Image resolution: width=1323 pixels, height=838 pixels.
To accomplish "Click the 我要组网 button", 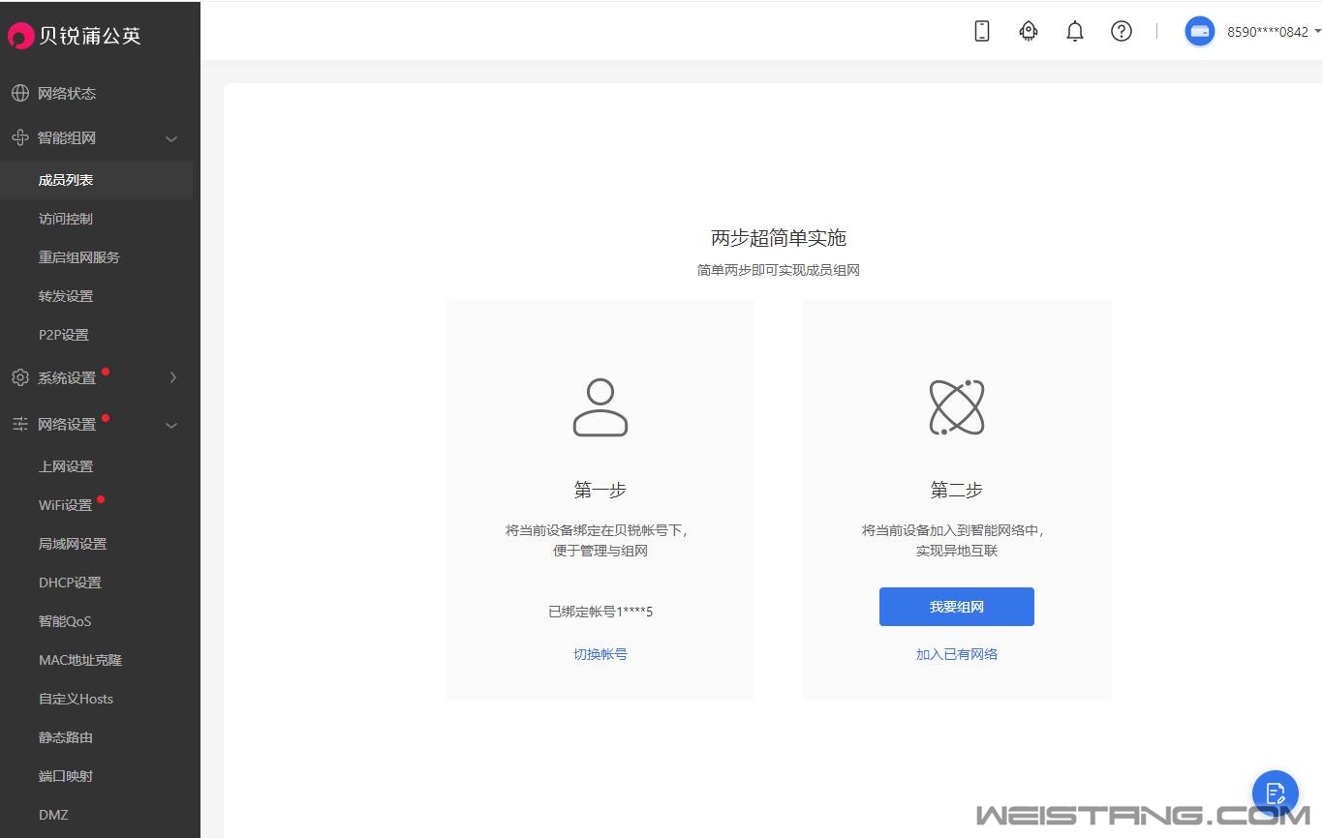I will point(956,607).
